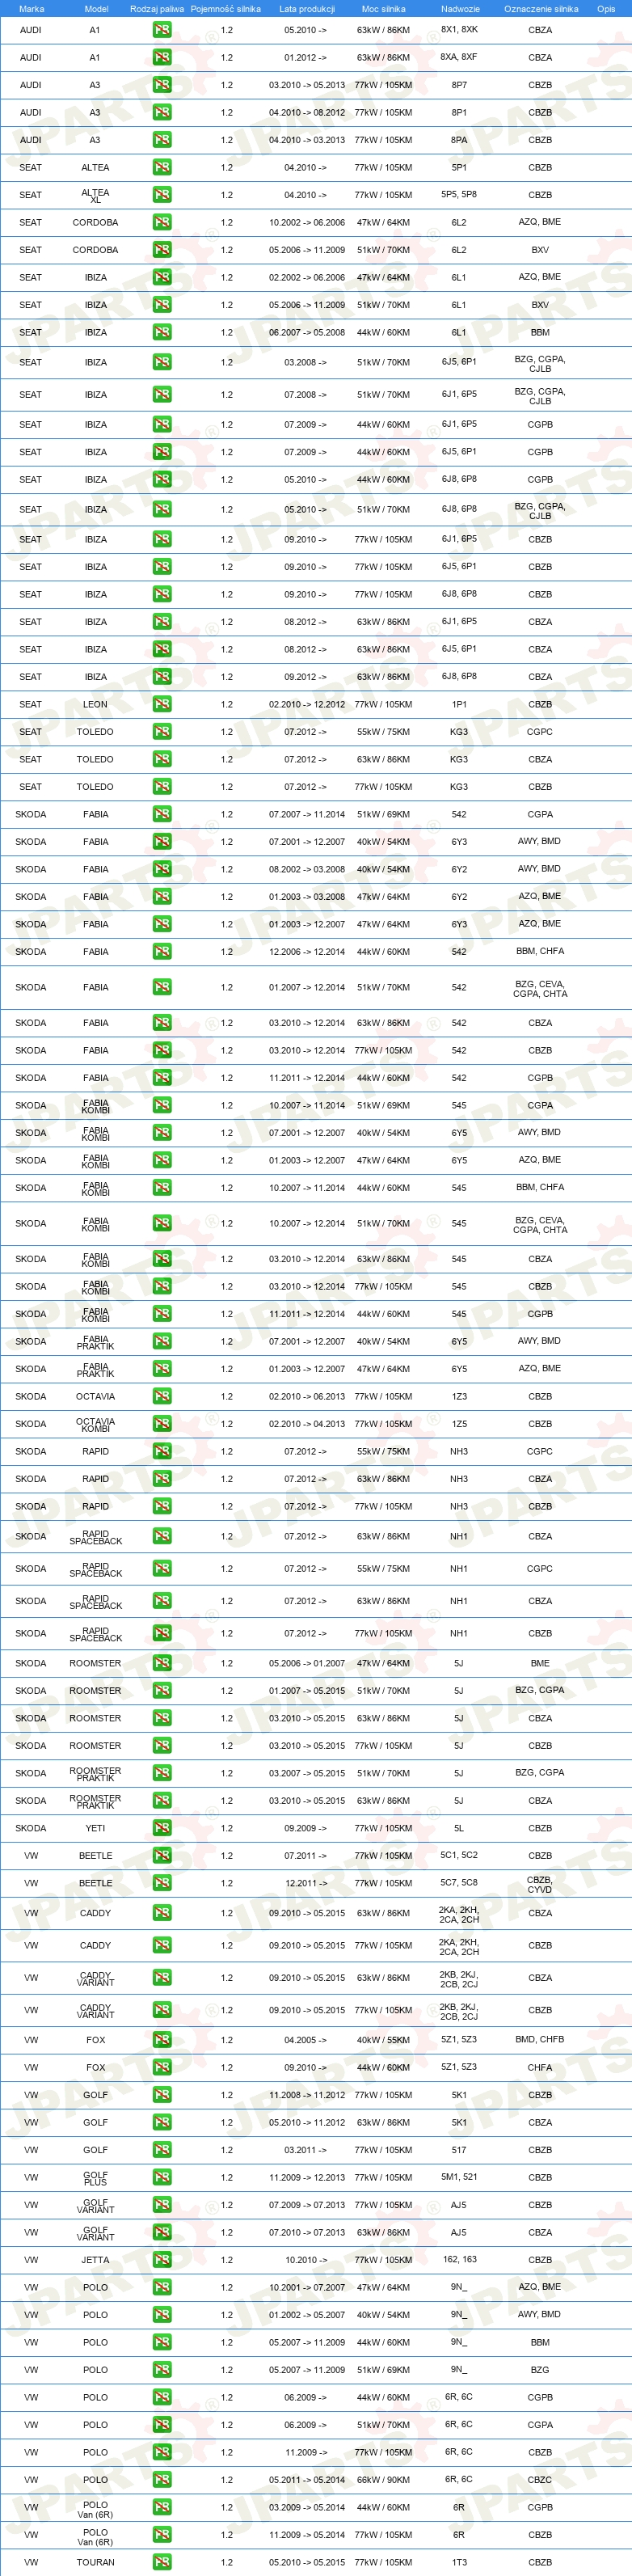Click the 'TOURAN' model cell
632x2576 pixels.
point(95,2562)
